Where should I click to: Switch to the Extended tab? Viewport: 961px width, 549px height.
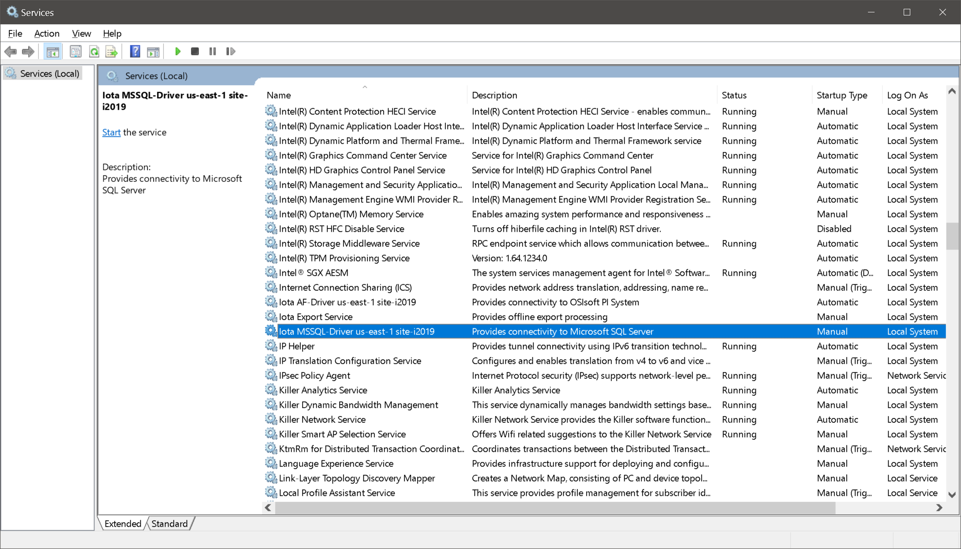pyautogui.click(x=123, y=523)
